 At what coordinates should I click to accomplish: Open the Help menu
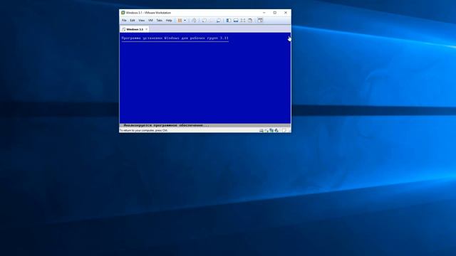pyautogui.click(x=169, y=21)
